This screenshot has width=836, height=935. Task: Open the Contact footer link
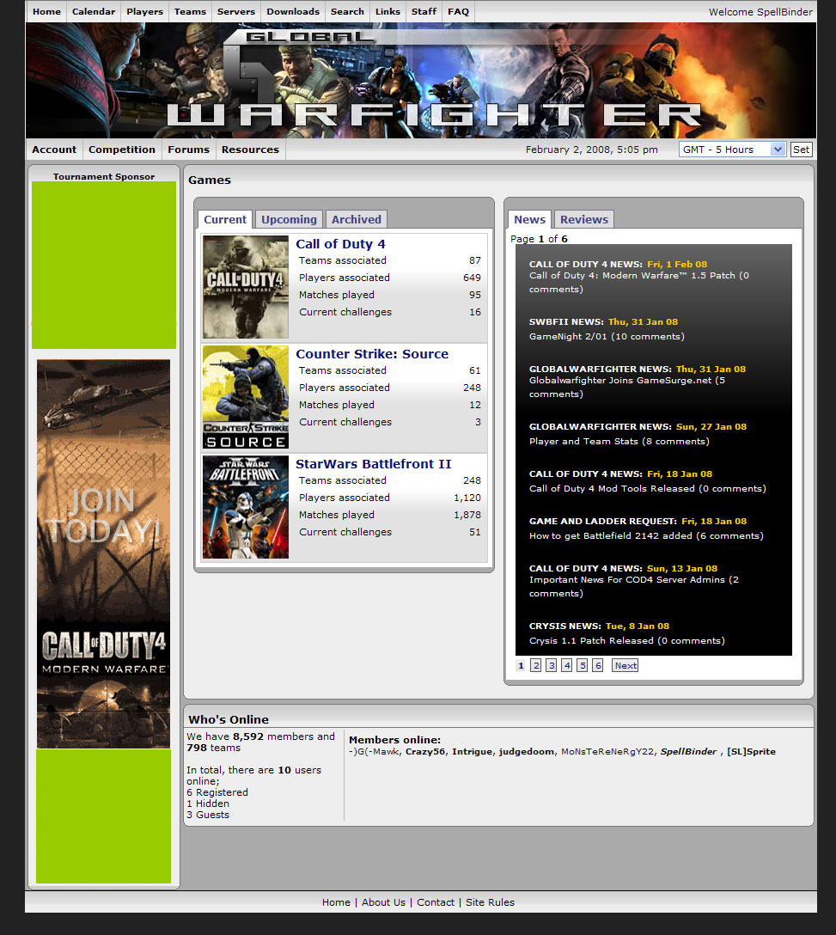coord(436,902)
